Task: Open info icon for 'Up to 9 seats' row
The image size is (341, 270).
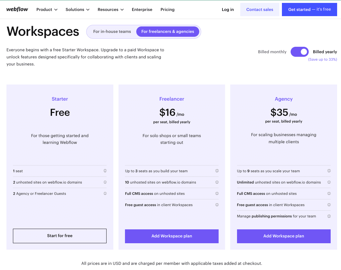Action: click(x=329, y=171)
